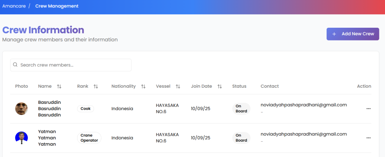Click the Crane Operator rank badge
Viewport: 385px width, 157px height.
pyautogui.click(x=89, y=138)
